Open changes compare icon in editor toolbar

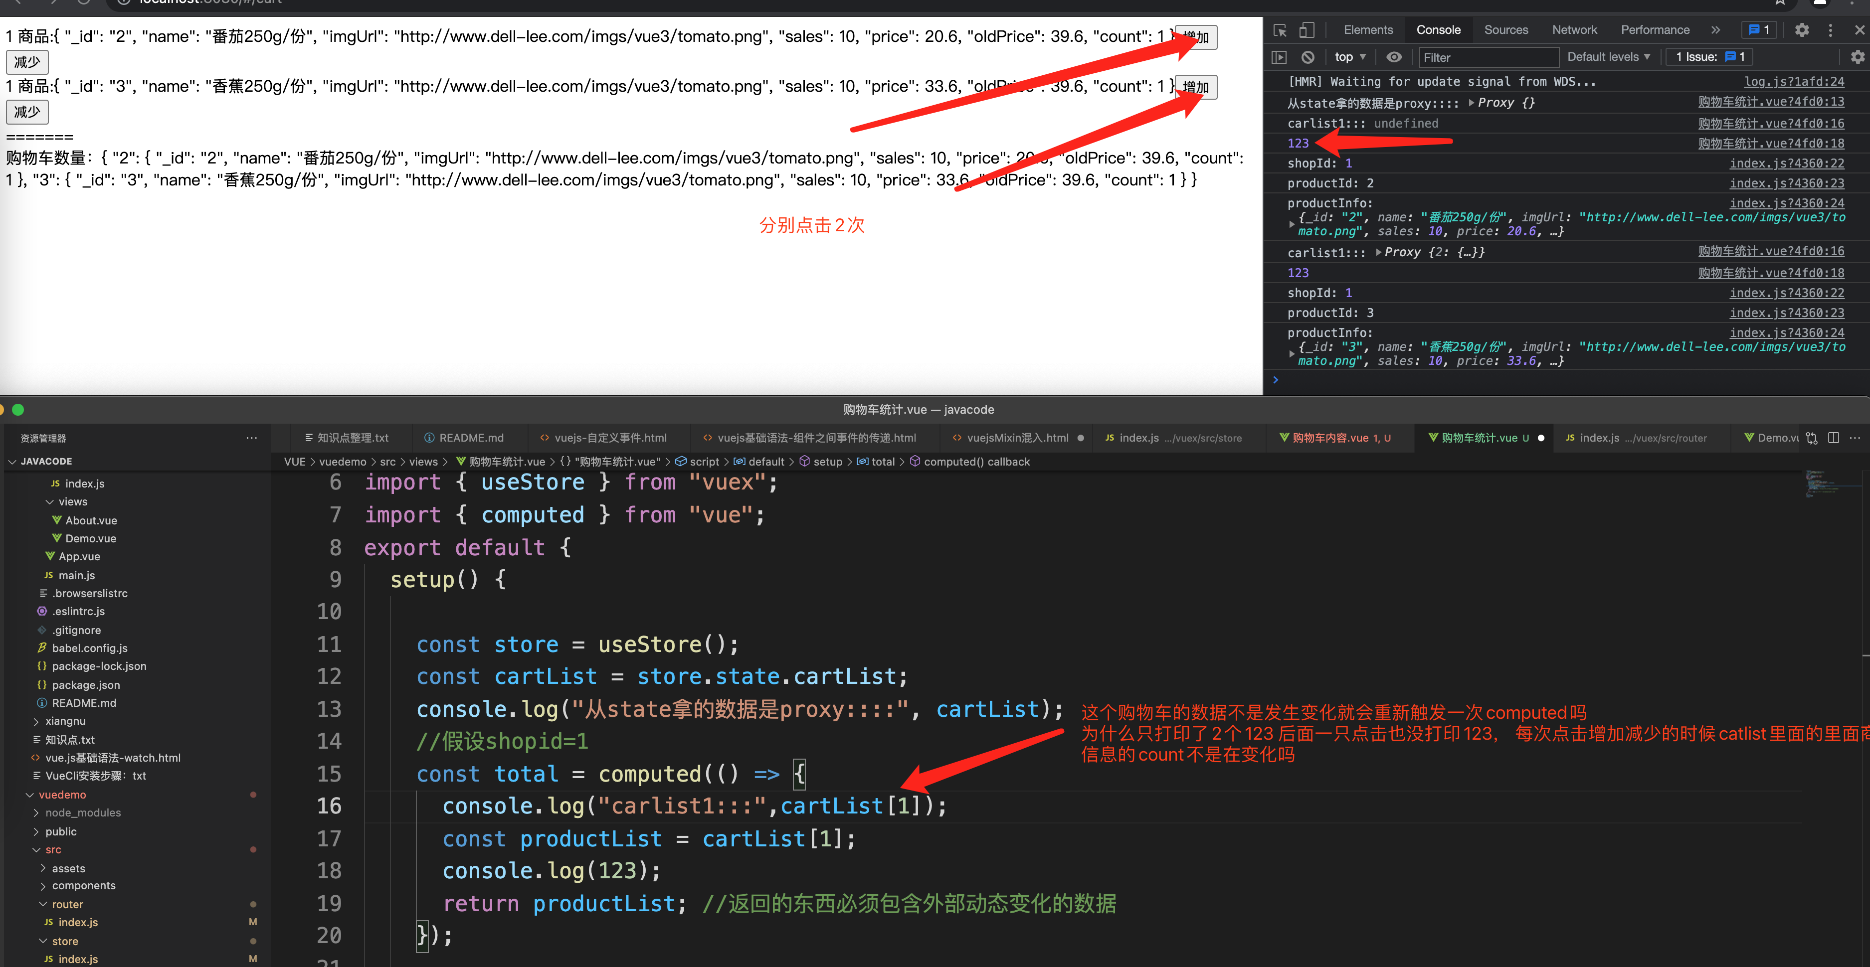click(1811, 438)
